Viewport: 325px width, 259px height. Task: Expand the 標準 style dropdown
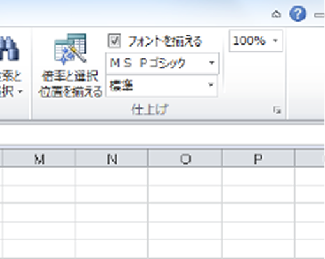pos(211,85)
